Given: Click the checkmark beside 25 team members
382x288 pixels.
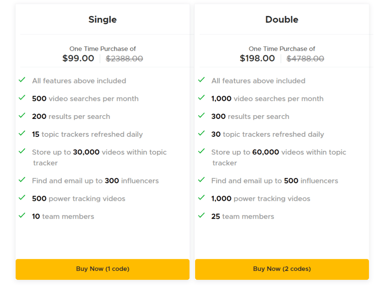Looking at the screenshot, I should pos(201,216).
